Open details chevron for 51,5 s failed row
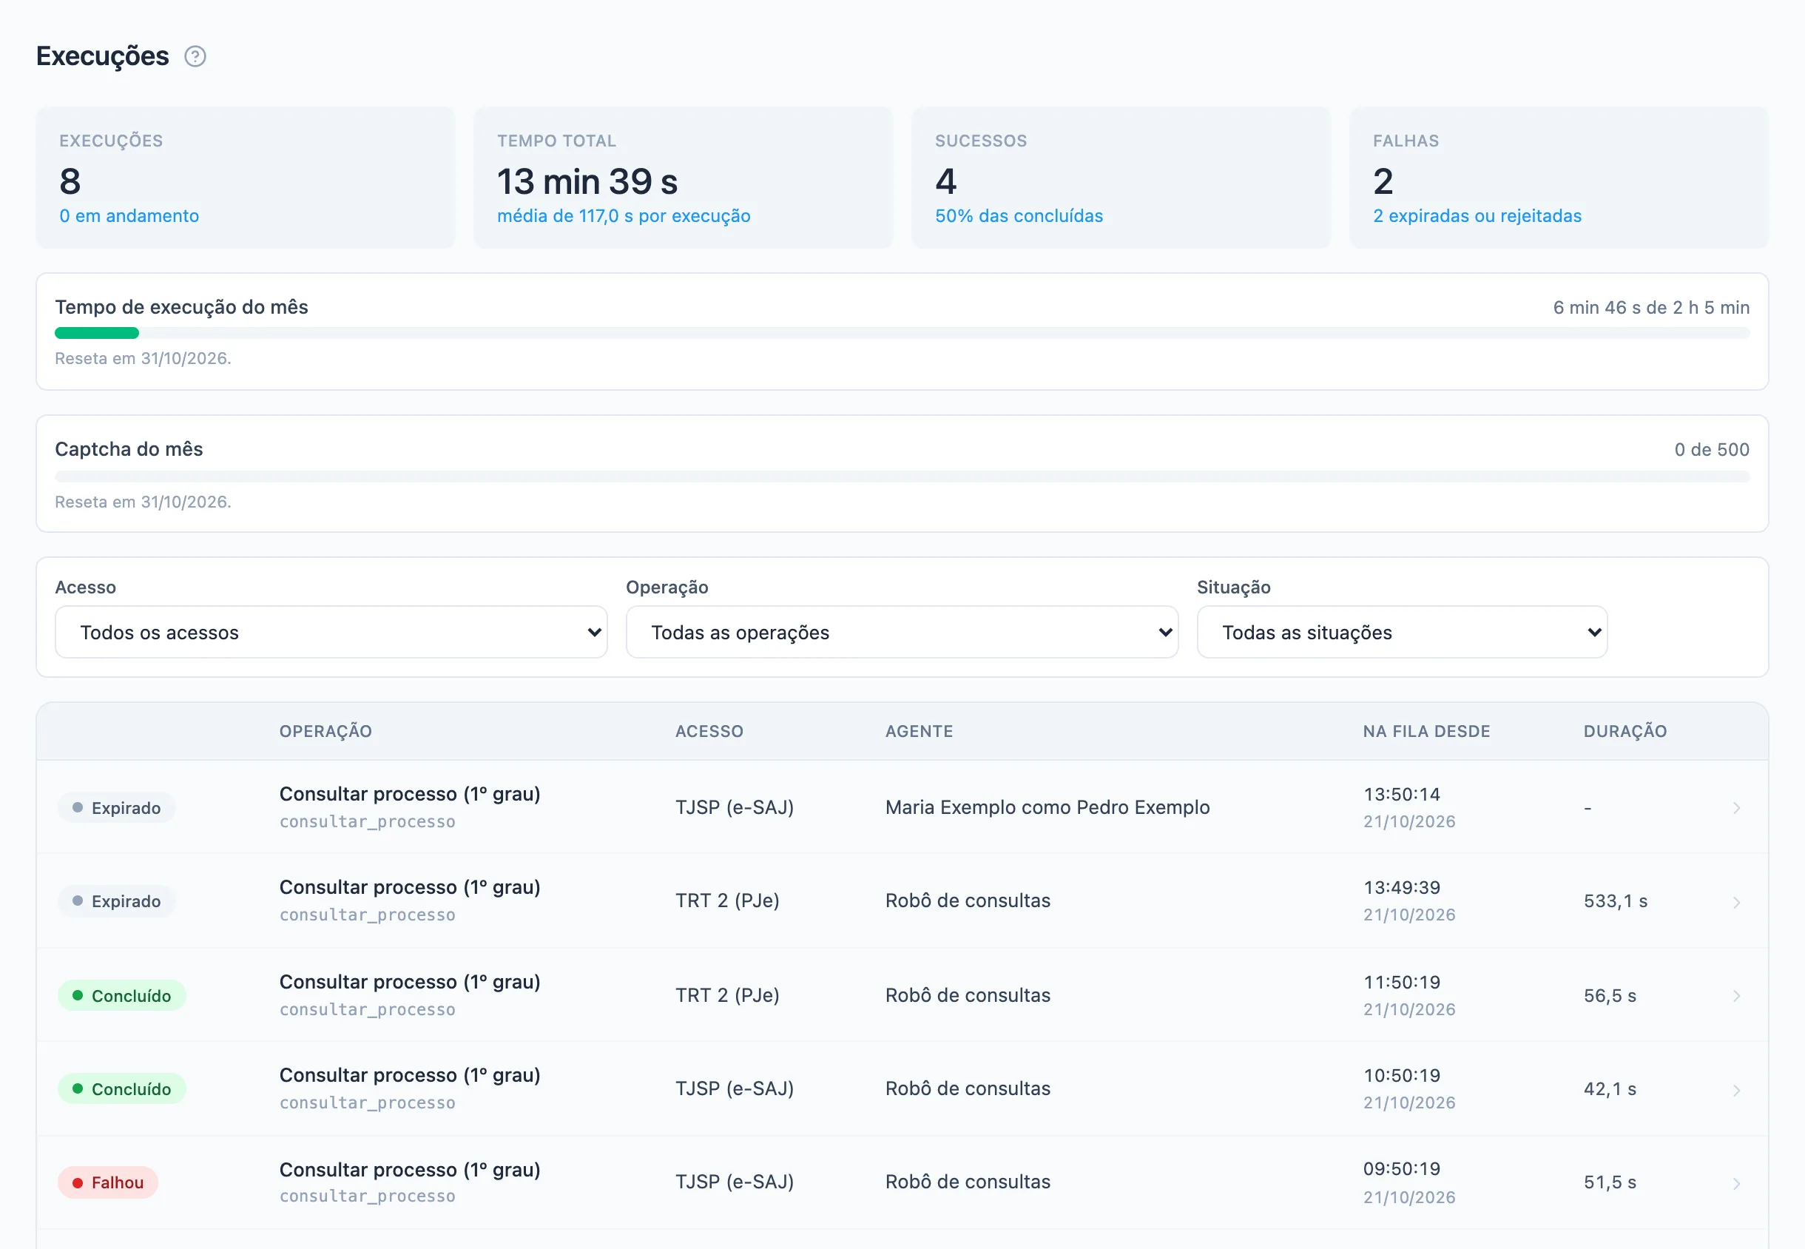 click(x=1736, y=1182)
